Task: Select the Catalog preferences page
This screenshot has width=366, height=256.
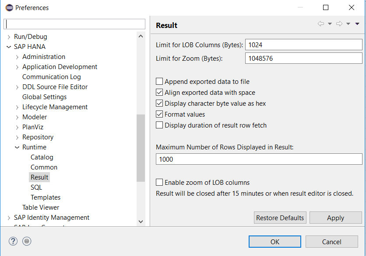Action: (42, 157)
